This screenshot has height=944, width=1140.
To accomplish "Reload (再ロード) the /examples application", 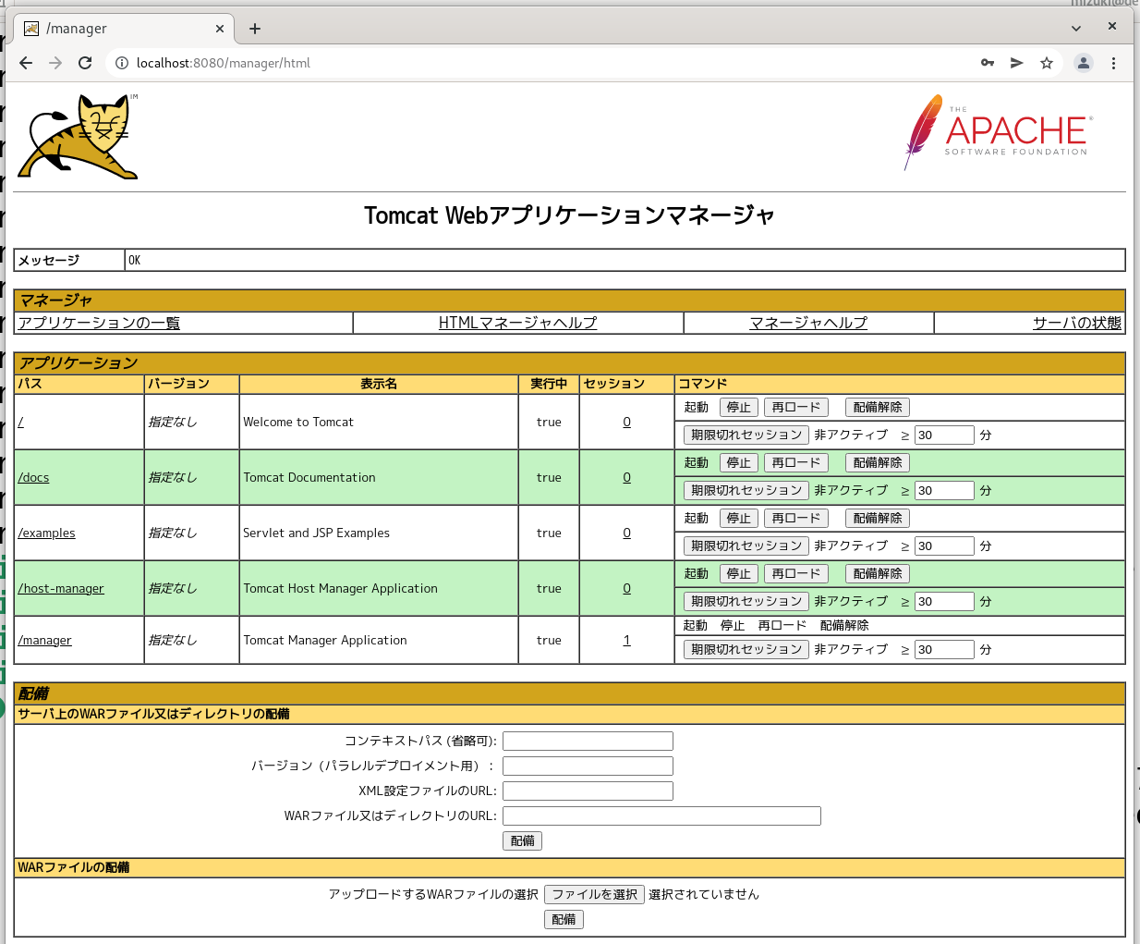I will (796, 519).
